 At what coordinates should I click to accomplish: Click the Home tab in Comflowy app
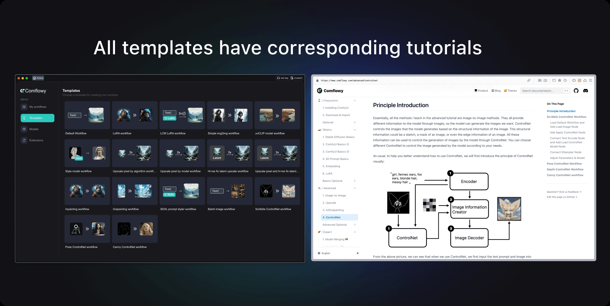tap(38, 78)
